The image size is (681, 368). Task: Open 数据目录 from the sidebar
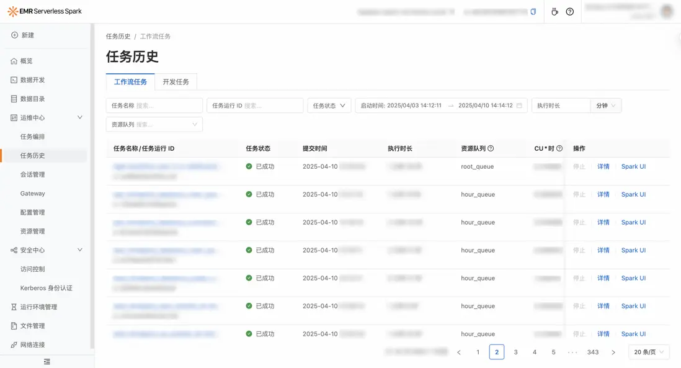(32, 99)
